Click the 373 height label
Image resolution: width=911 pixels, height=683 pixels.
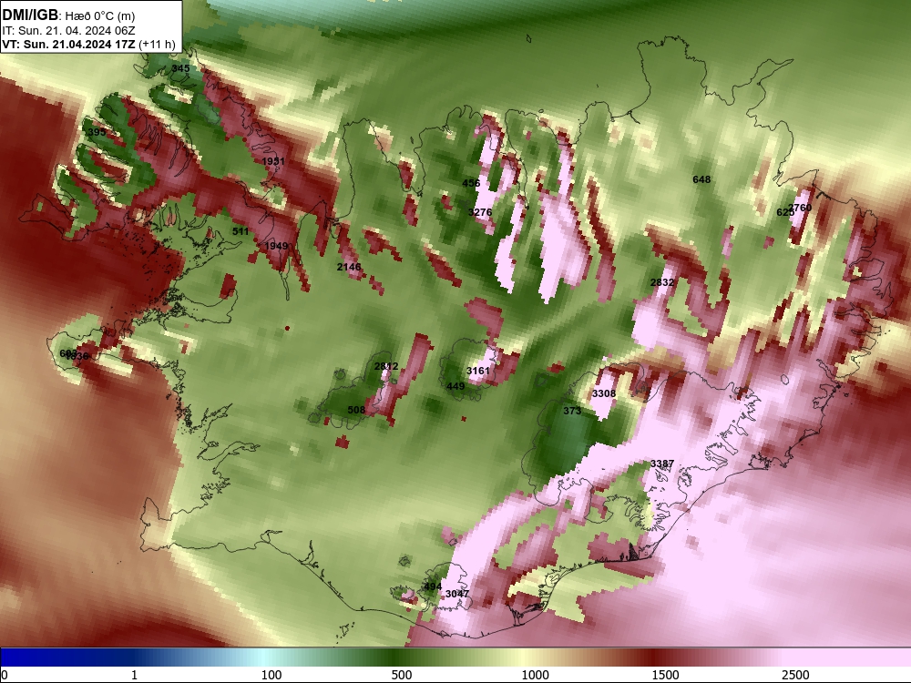point(572,411)
